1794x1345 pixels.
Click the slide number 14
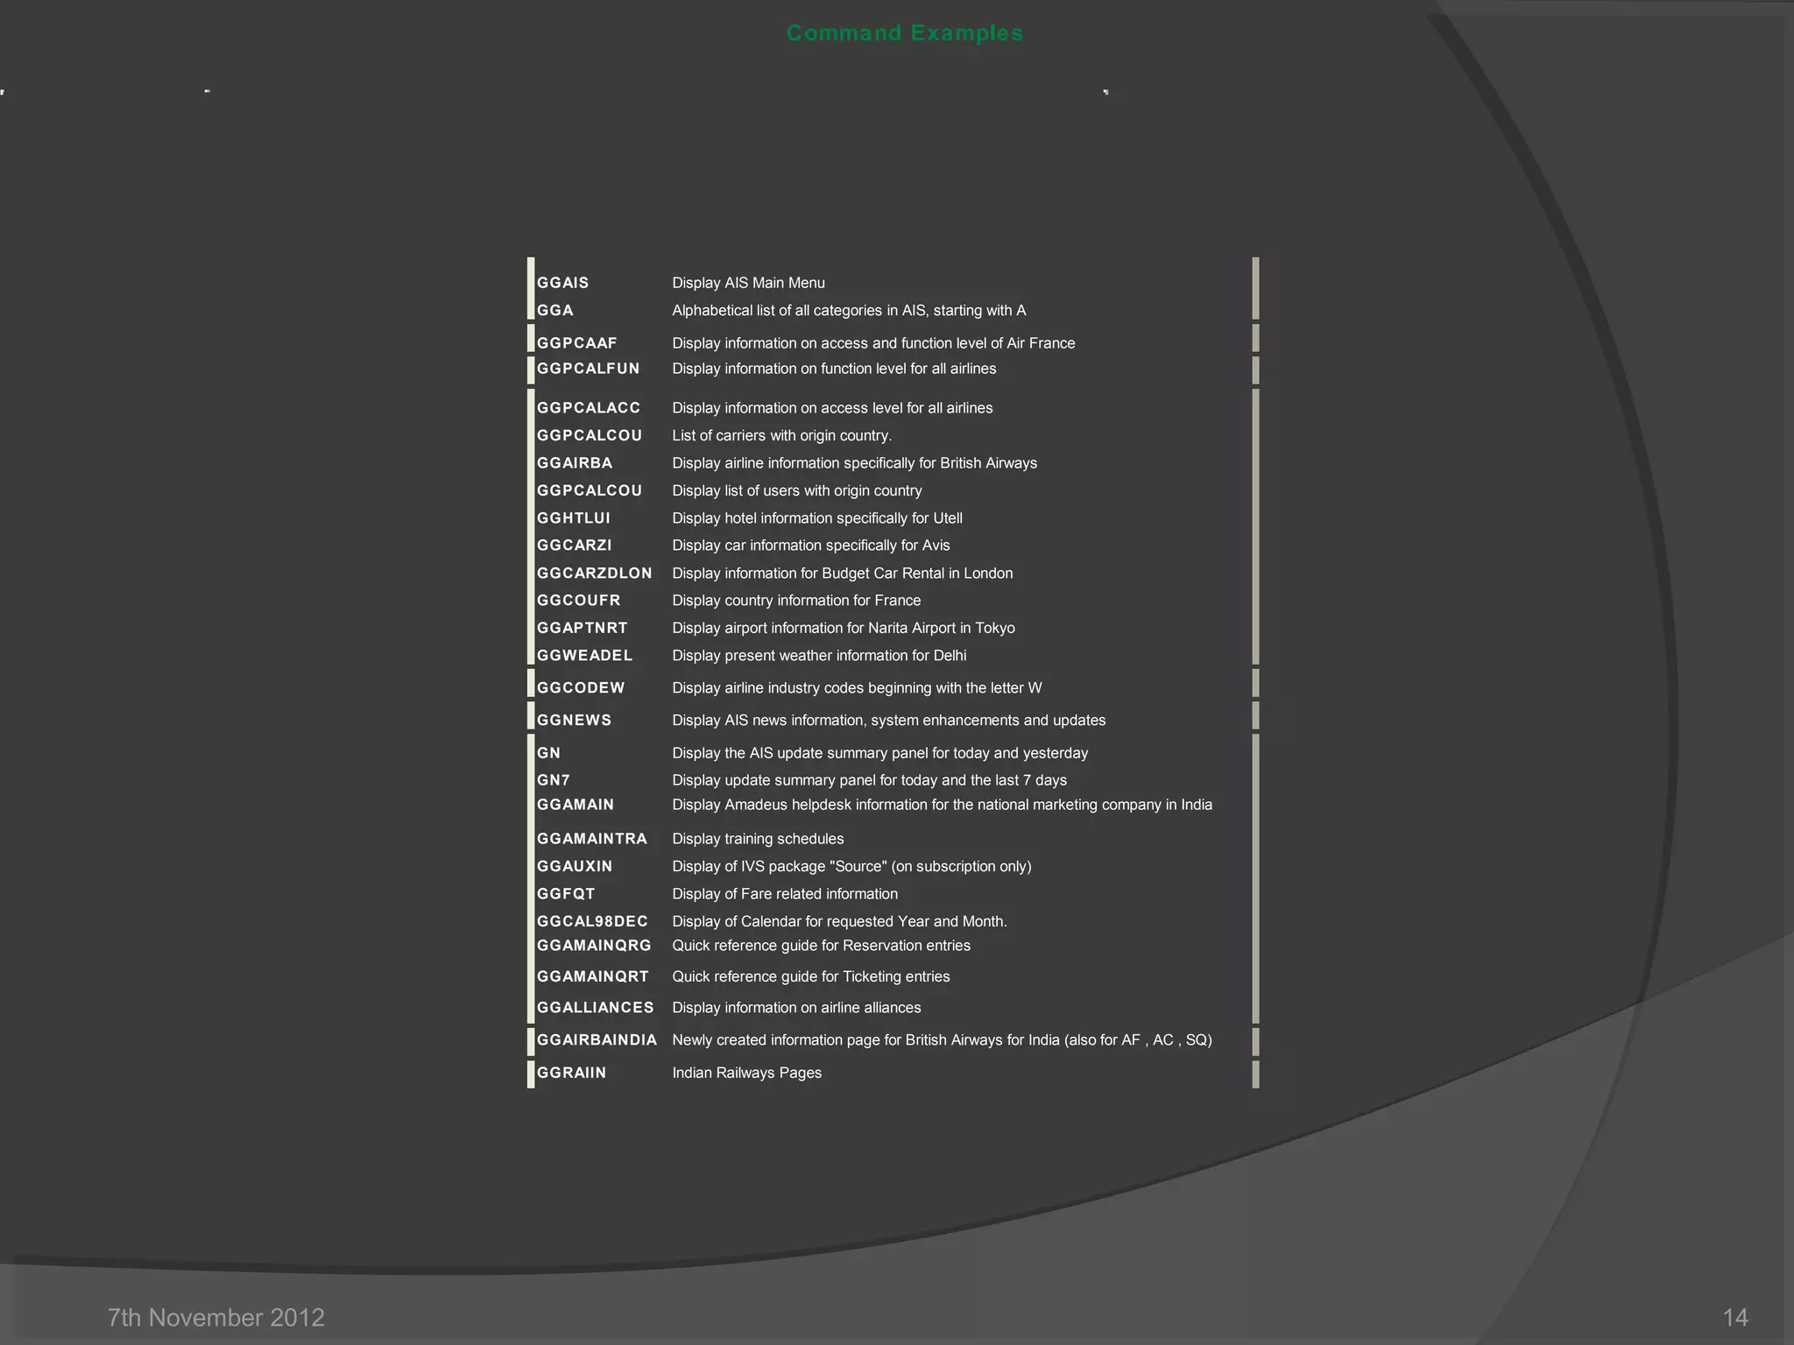(x=1734, y=1317)
